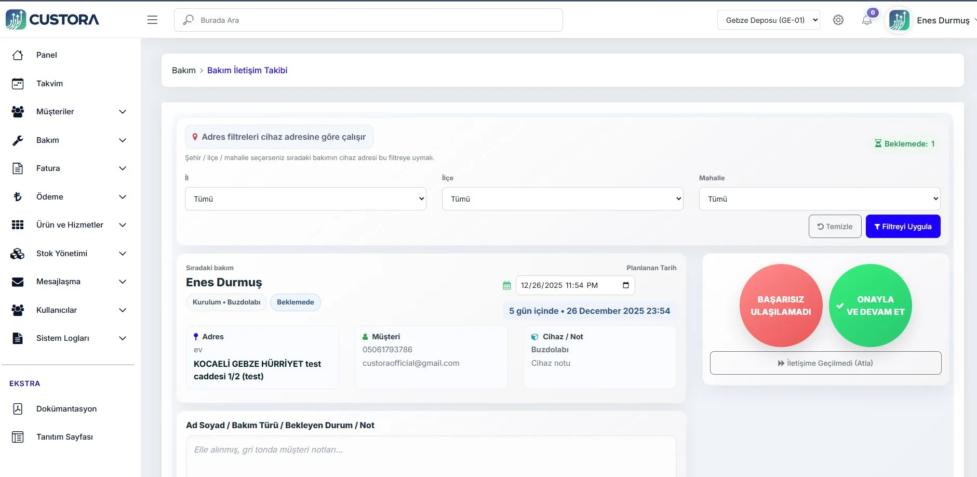Open the notifications bell icon

(866, 20)
